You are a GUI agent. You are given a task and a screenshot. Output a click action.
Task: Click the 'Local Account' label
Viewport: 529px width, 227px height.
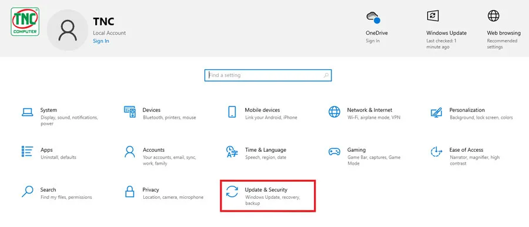click(109, 33)
